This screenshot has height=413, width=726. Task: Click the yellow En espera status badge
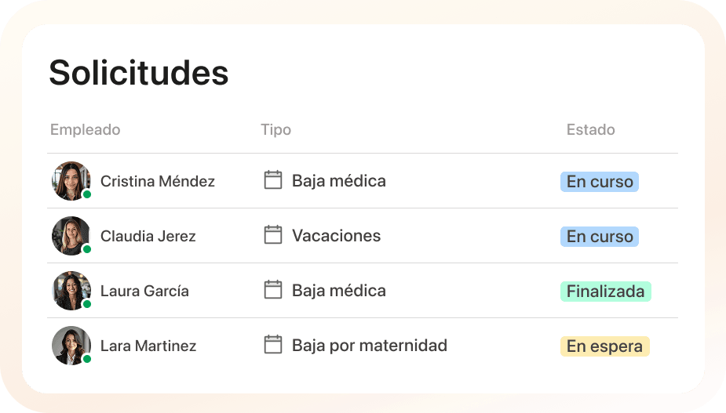[x=604, y=346]
